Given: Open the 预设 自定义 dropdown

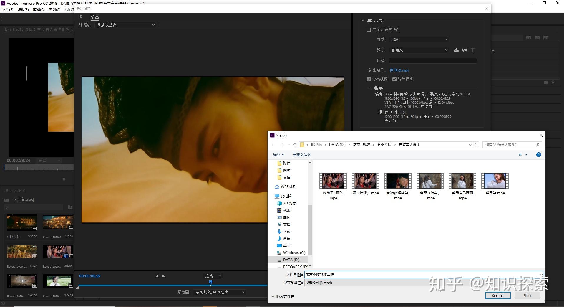Looking at the screenshot, I should [419, 50].
